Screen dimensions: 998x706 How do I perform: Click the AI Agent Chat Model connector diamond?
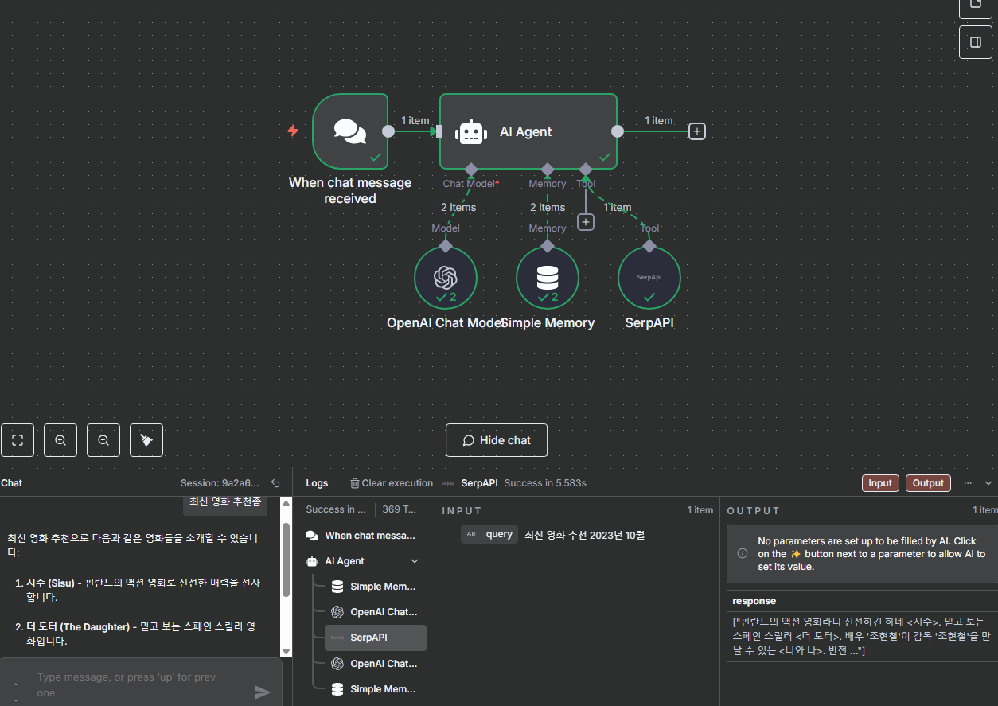471,170
